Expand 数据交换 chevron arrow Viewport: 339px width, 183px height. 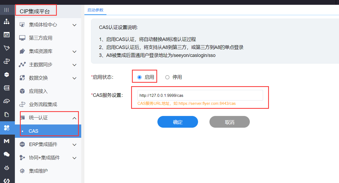pos(74,78)
